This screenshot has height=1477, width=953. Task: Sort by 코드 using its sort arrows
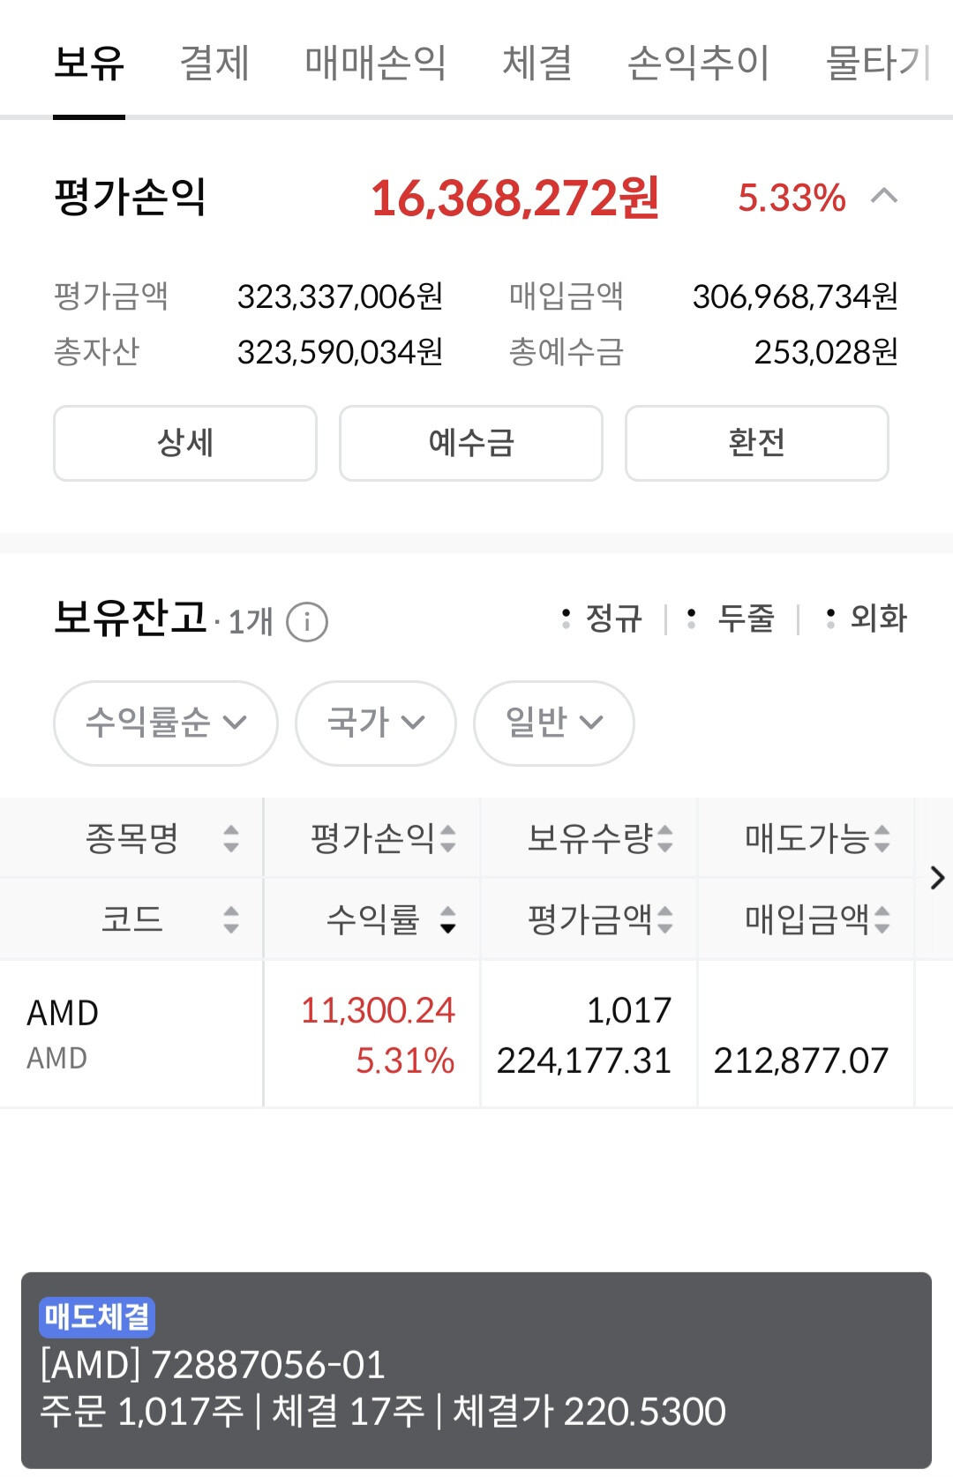pos(231,919)
